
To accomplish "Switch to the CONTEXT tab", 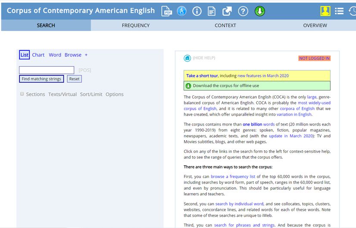I will 225,25.
